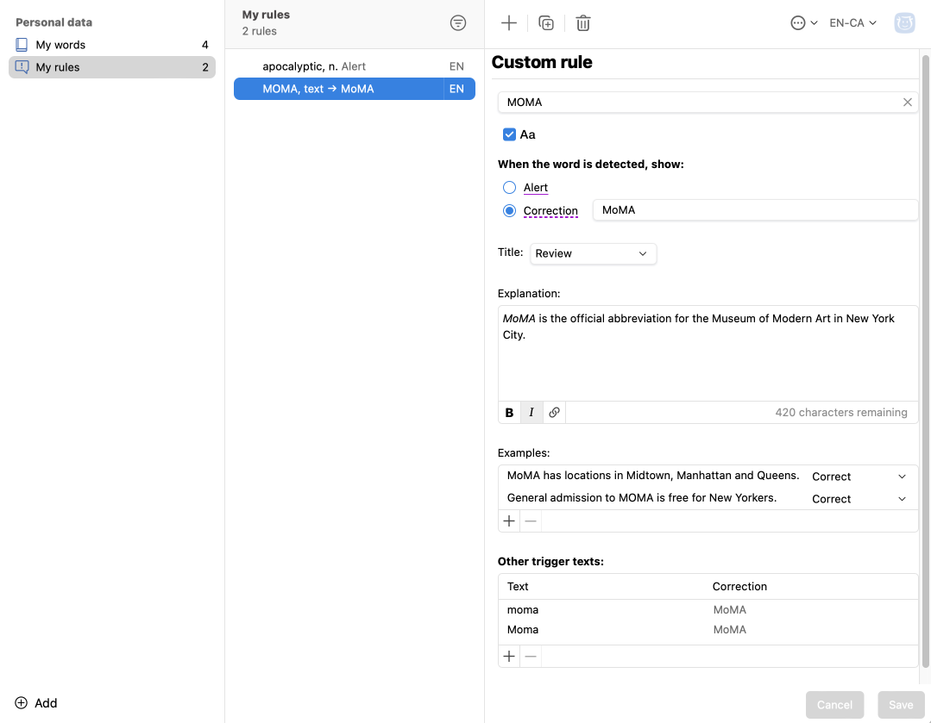Click the correction text field containing MoMA
931x723 pixels.
click(754, 210)
